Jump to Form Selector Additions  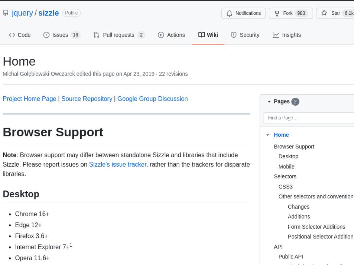click(x=316, y=227)
